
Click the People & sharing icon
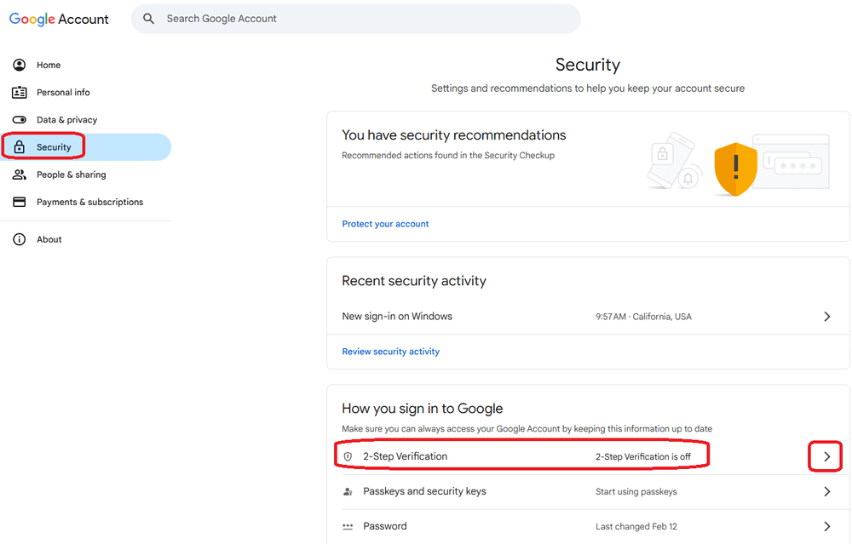tap(19, 175)
